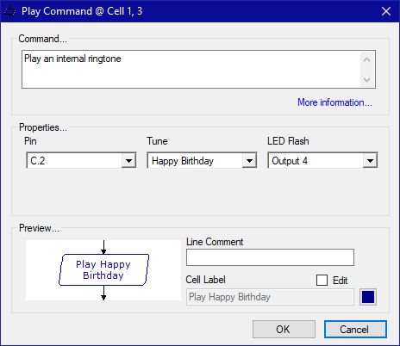This screenshot has width=400, height=346.
Task: Confirm with the OK button
Action: tap(284, 330)
